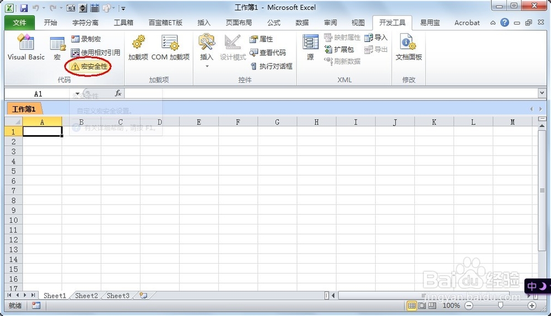Select column header E
The image size is (551, 316).
[x=199, y=122]
